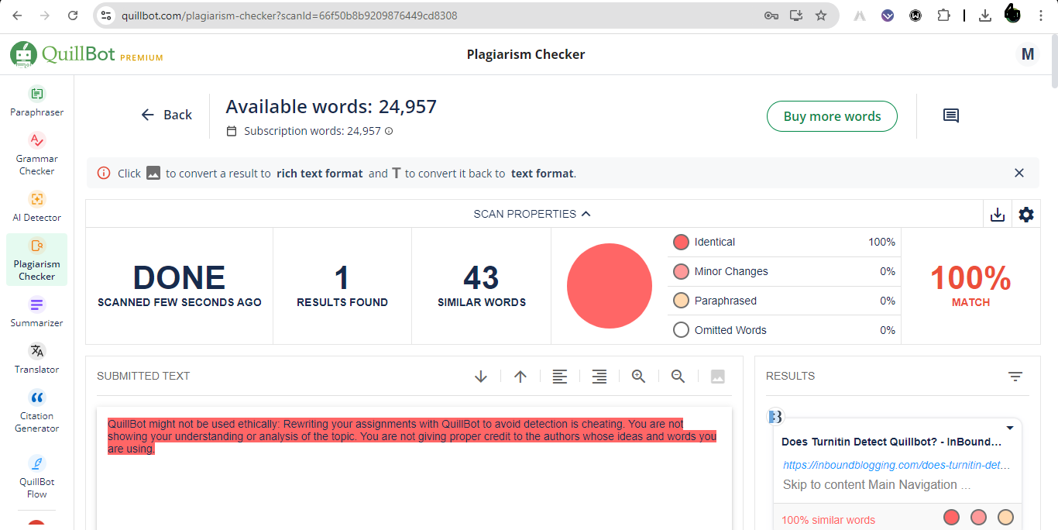Click the 'RESULTS' panel heading
Image resolution: width=1058 pixels, height=530 pixels.
pos(790,376)
